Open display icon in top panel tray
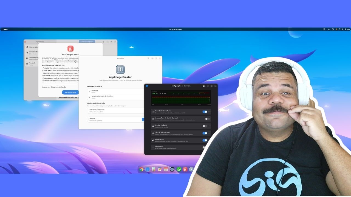 [x=339, y=29]
